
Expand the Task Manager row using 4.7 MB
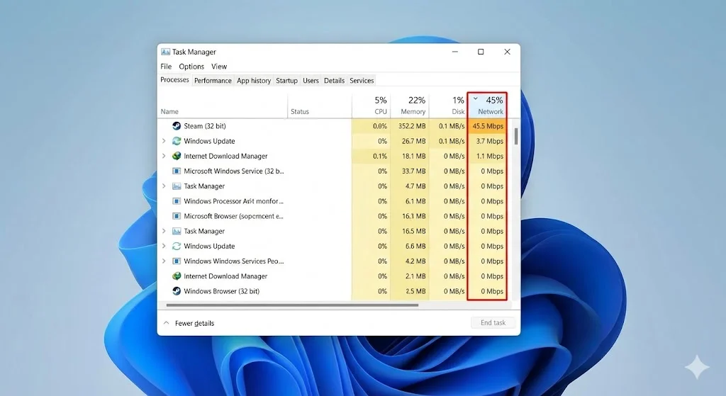point(164,186)
